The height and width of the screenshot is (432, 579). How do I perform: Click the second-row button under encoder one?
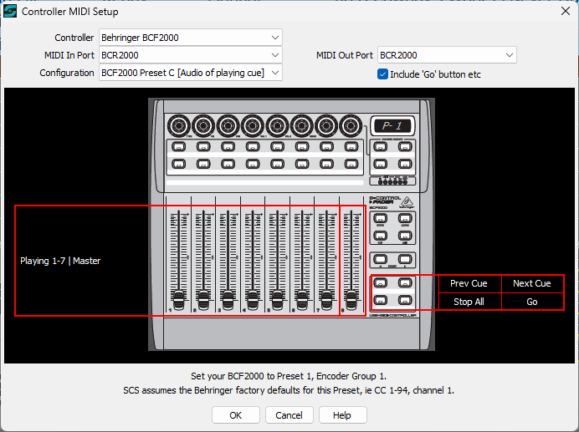click(179, 164)
